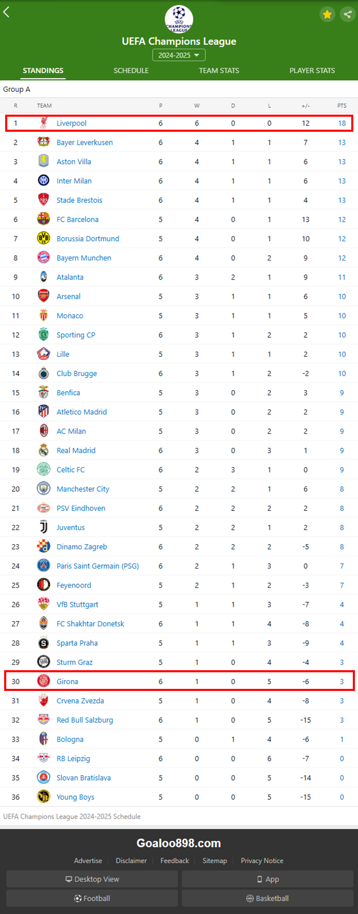Click the Manchester City crest icon

click(x=44, y=489)
